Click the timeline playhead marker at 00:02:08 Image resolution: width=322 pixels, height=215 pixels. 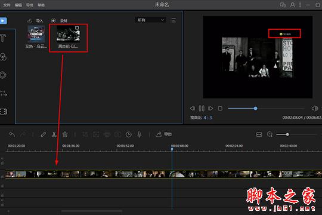pyautogui.click(x=172, y=149)
